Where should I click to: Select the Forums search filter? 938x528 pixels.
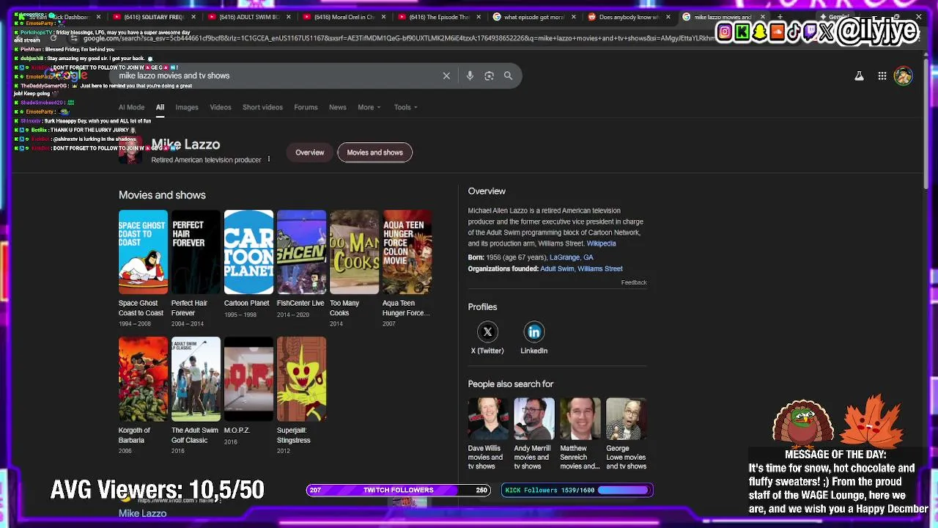coord(306,107)
